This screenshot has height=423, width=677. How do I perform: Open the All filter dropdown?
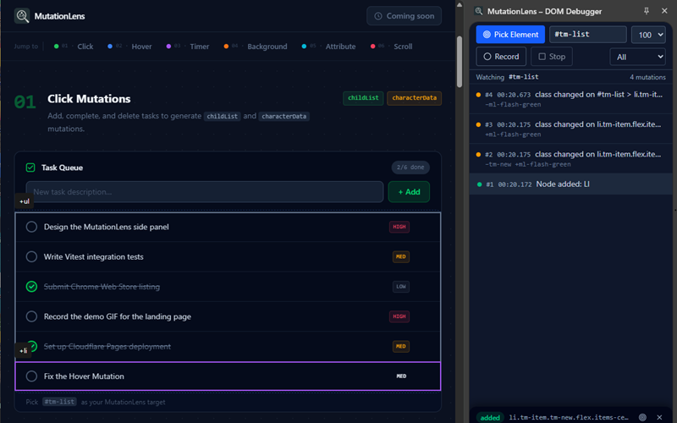click(x=638, y=57)
